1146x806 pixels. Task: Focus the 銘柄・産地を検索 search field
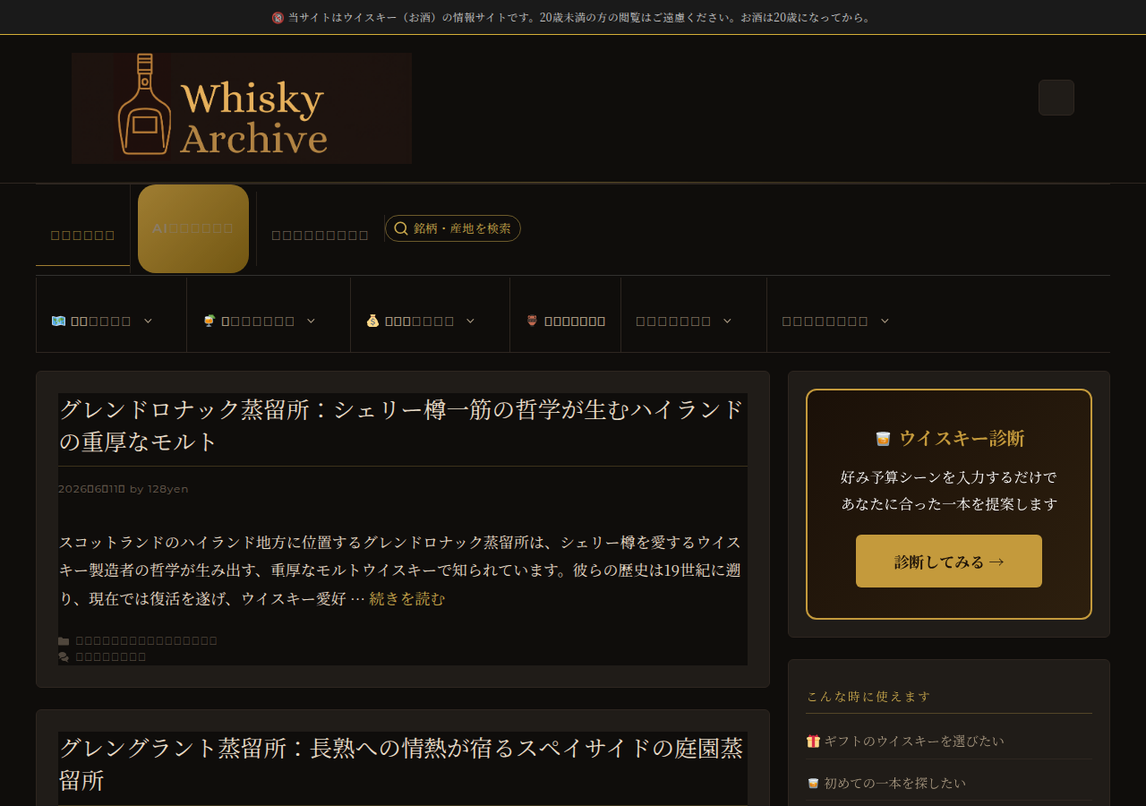tap(453, 228)
